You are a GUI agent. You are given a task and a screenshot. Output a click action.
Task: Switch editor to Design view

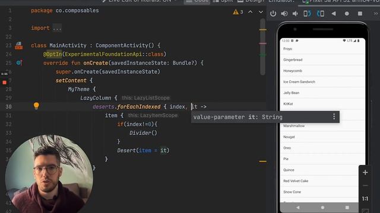tap(251, 1)
